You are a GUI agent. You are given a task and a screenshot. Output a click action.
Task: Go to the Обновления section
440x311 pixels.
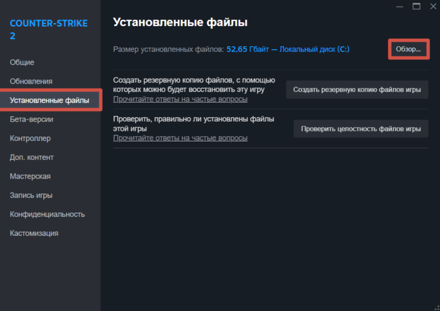31,81
